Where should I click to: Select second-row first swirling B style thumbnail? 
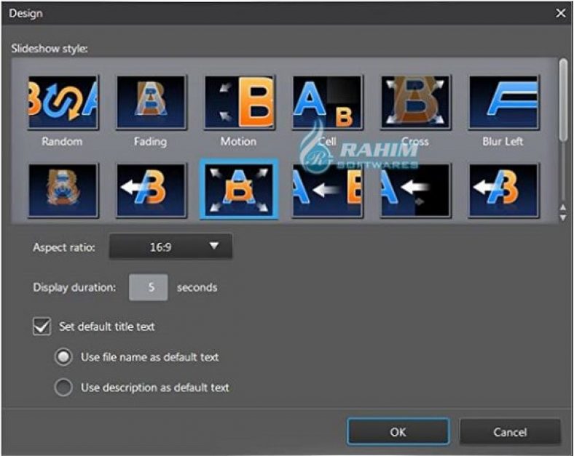point(63,191)
